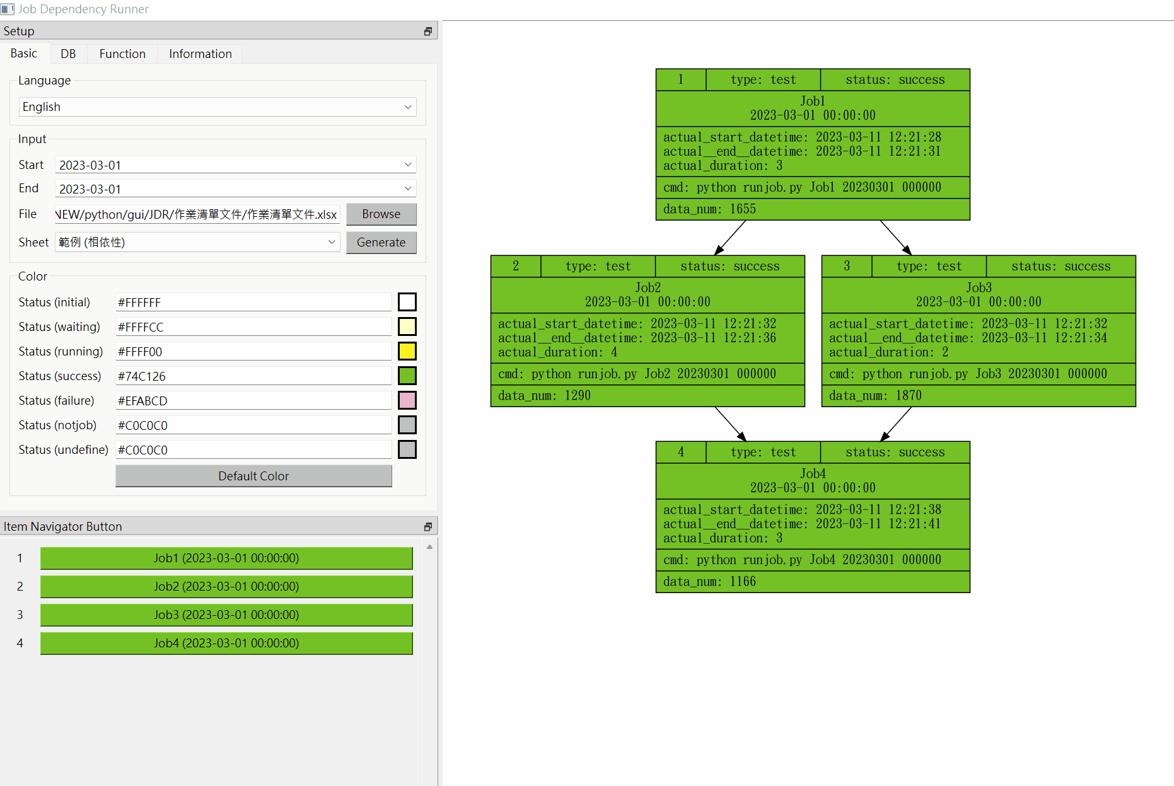
Task: Select Job1 in the Item Navigator
Action: pos(226,558)
